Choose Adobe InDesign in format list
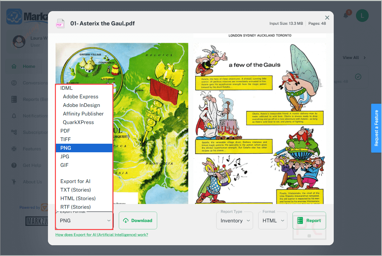Screen dimensions: 382x256 (84, 105)
